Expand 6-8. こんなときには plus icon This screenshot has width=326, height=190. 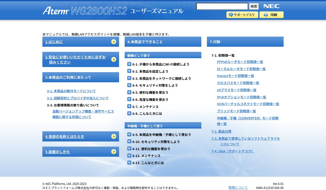click(x=129, y=113)
